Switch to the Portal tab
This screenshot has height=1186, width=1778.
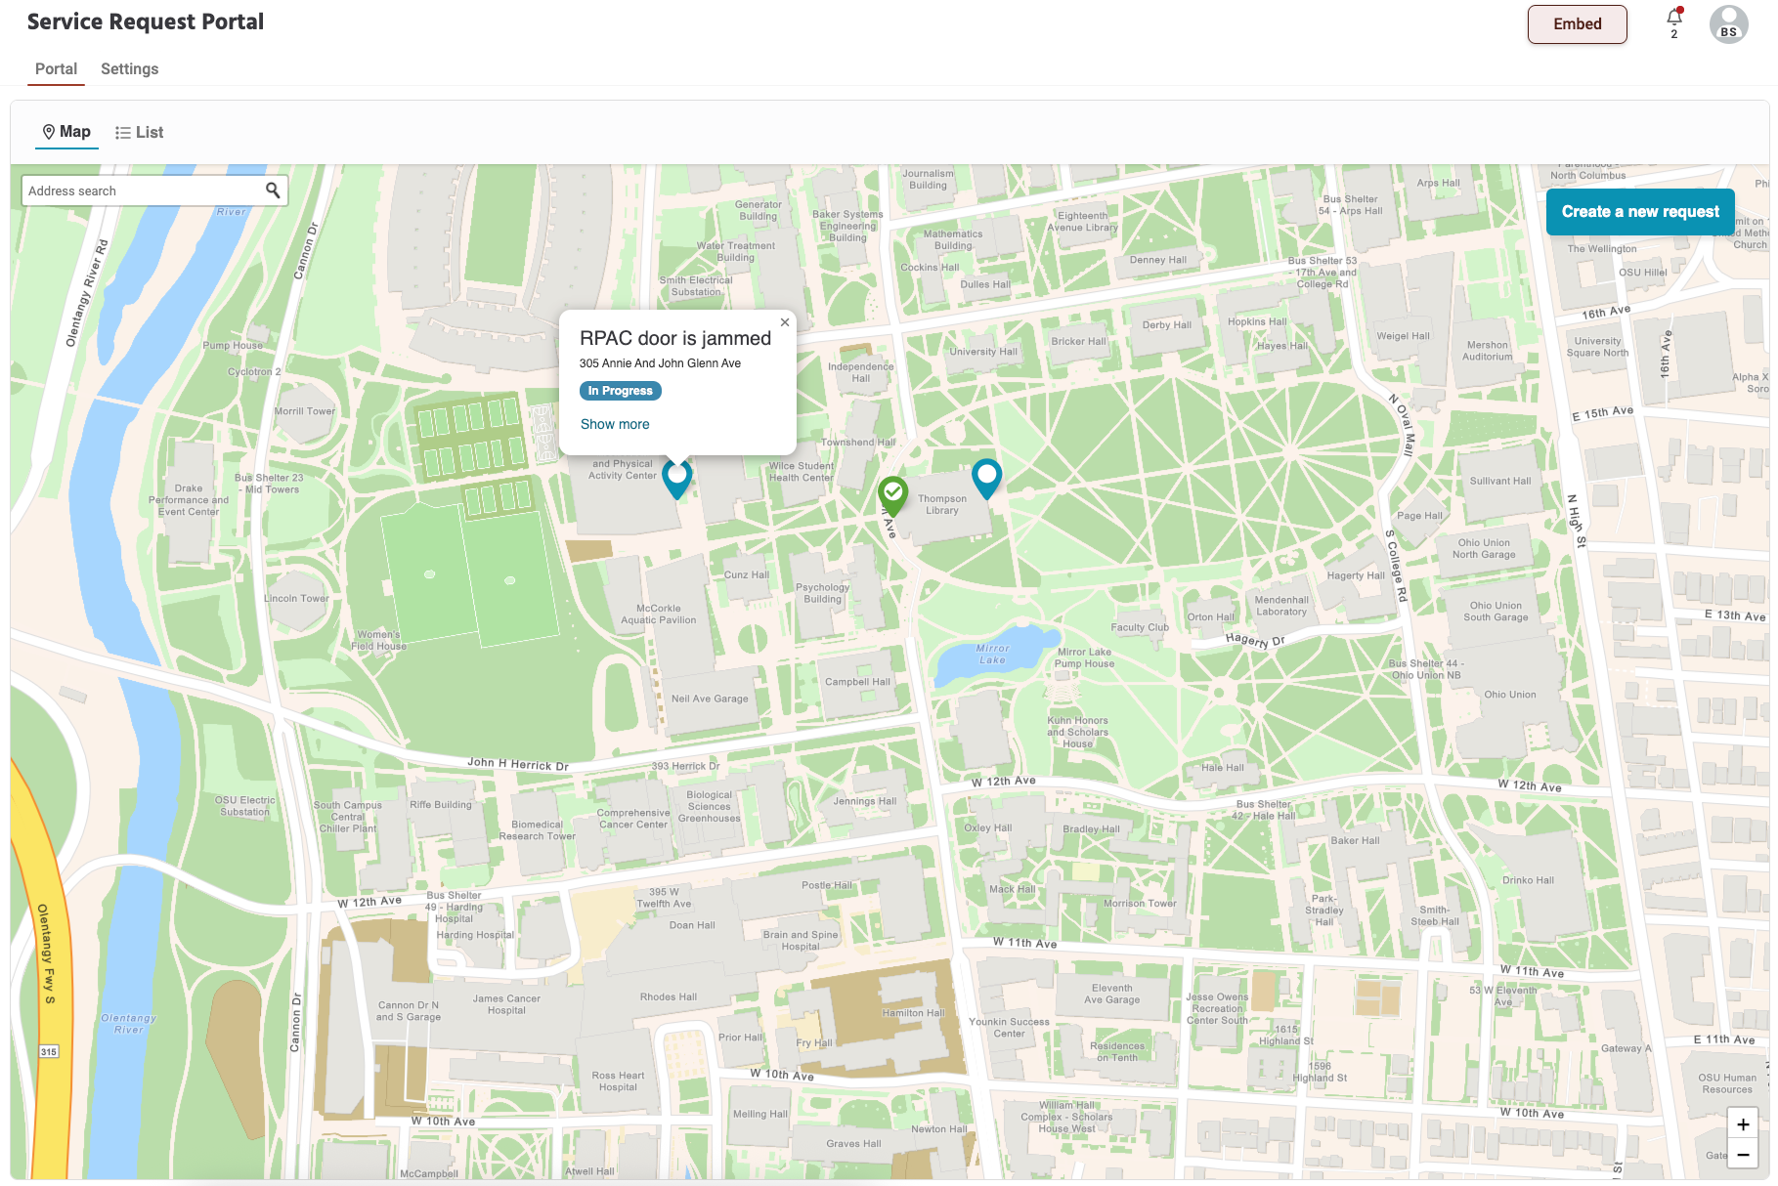(x=56, y=69)
